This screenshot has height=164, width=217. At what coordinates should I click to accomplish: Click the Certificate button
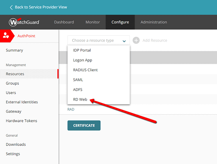coord(84,126)
